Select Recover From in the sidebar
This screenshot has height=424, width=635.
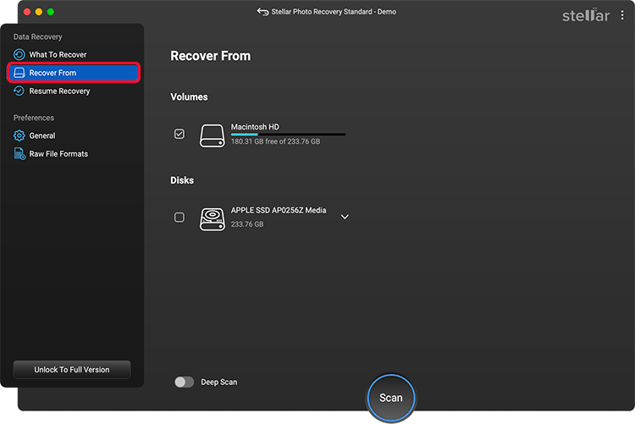click(74, 73)
